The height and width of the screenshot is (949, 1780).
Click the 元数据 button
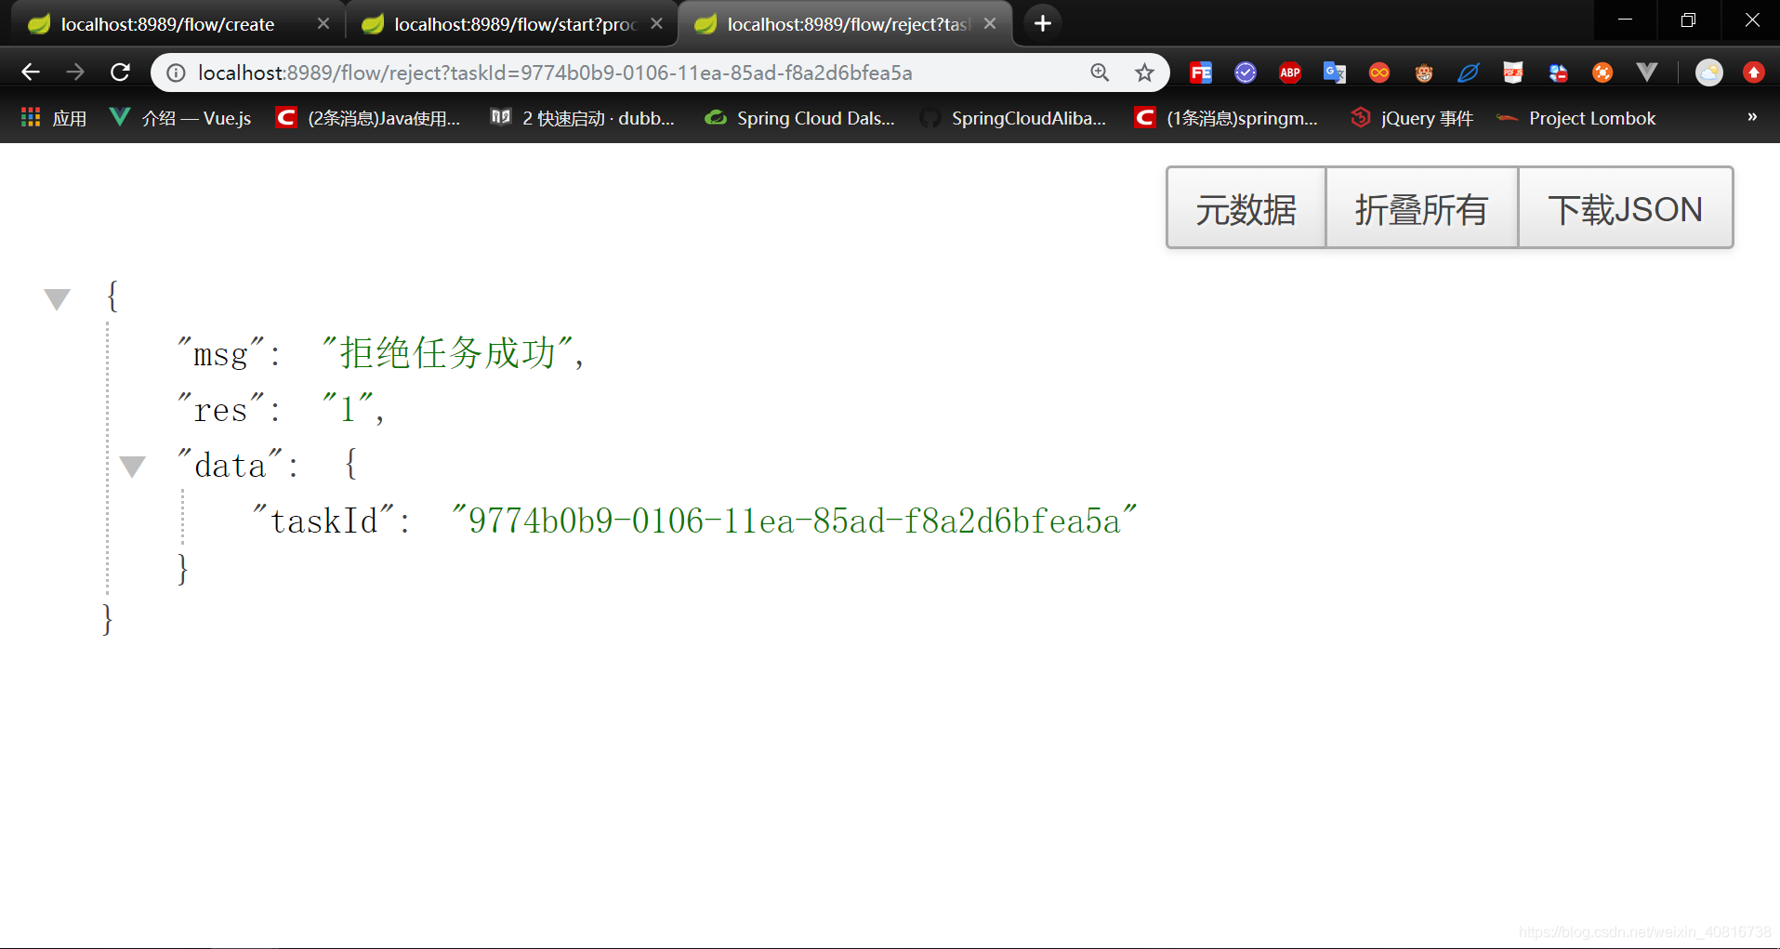pos(1246,208)
